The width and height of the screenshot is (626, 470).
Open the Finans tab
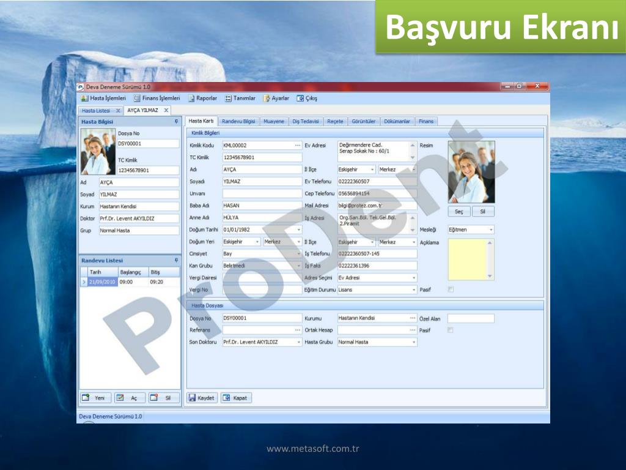click(426, 121)
